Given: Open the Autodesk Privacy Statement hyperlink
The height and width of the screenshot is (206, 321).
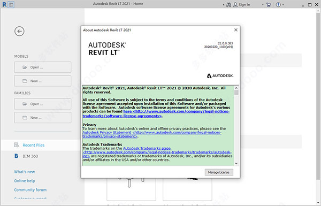Looking at the screenshot, I should coord(152,134).
